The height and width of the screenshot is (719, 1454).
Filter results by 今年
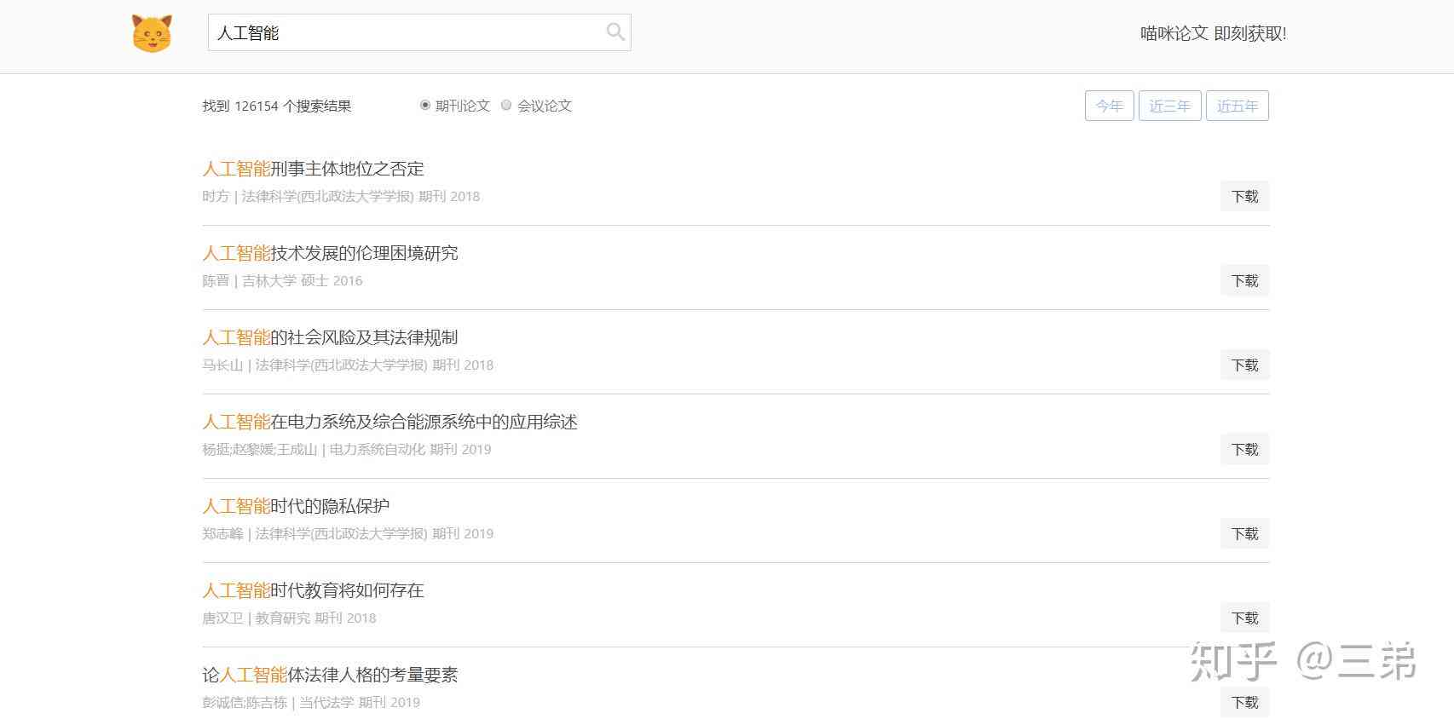point(1110,106)
